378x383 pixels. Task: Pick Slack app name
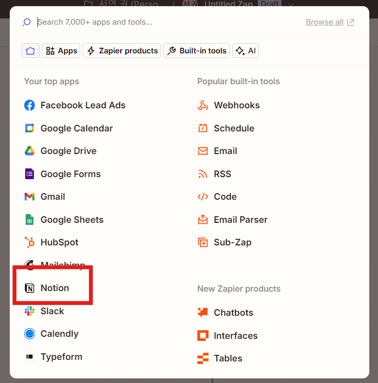coord(52,311)
